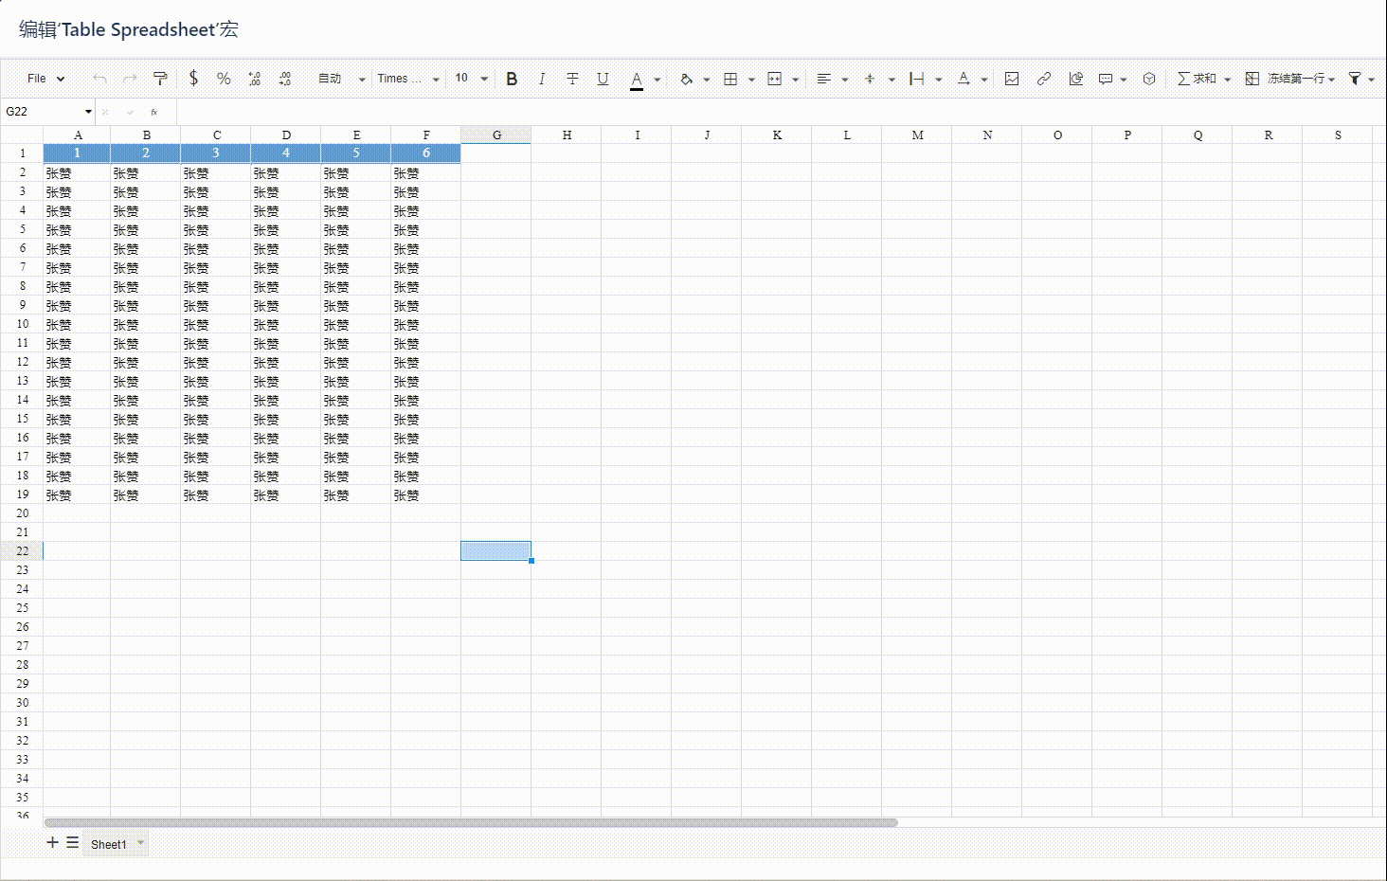Screen dimensions: 1387x881
Task: Click the 求和 sum button
Action: click(x=1199, y=79)
